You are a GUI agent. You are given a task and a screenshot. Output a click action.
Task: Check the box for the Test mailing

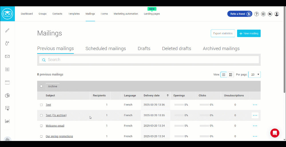coord(41,105)
